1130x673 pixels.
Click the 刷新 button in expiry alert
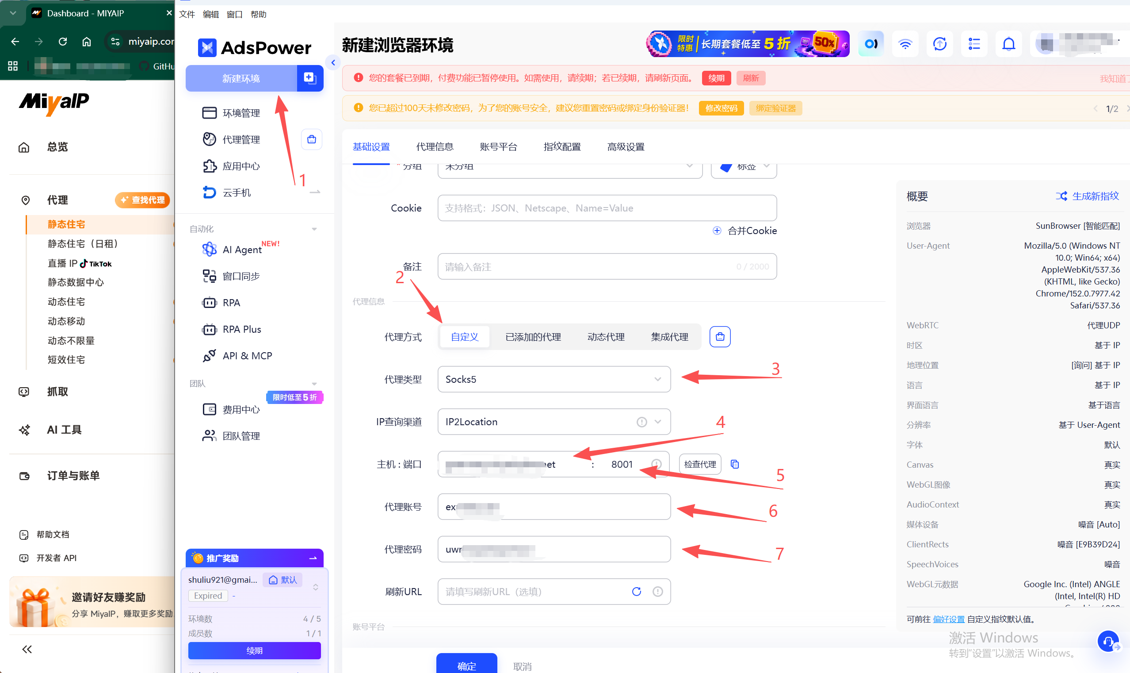tap(751, 78)
